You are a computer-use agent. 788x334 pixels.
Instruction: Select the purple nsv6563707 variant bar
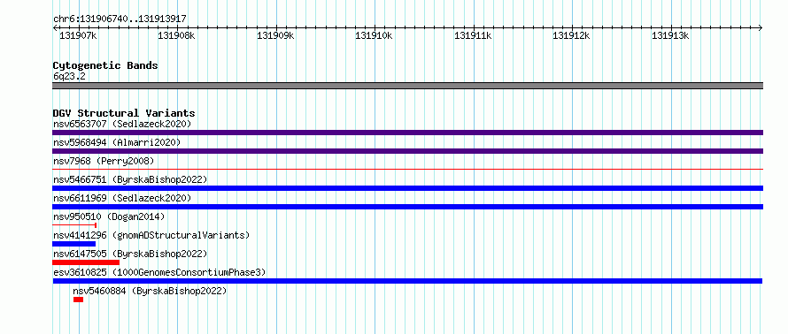tap(407, 133)
